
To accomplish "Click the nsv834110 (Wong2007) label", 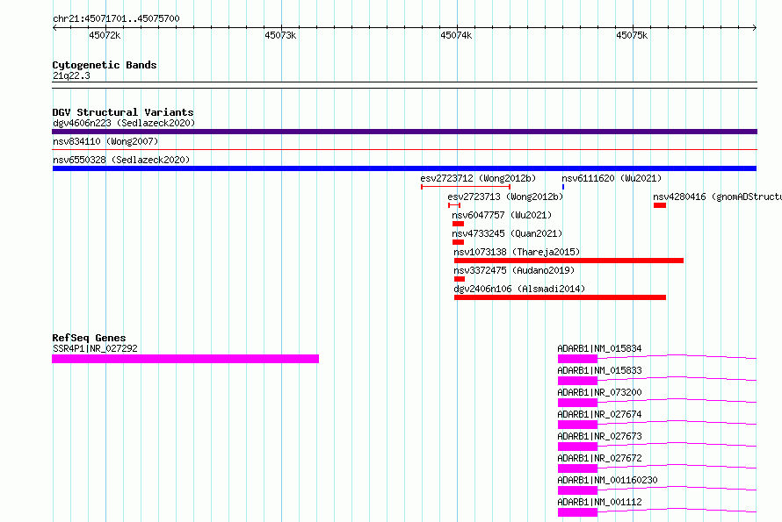I will 105,141.
